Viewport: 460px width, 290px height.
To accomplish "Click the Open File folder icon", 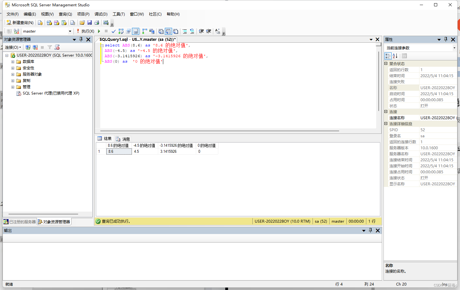I will (82, 22).
